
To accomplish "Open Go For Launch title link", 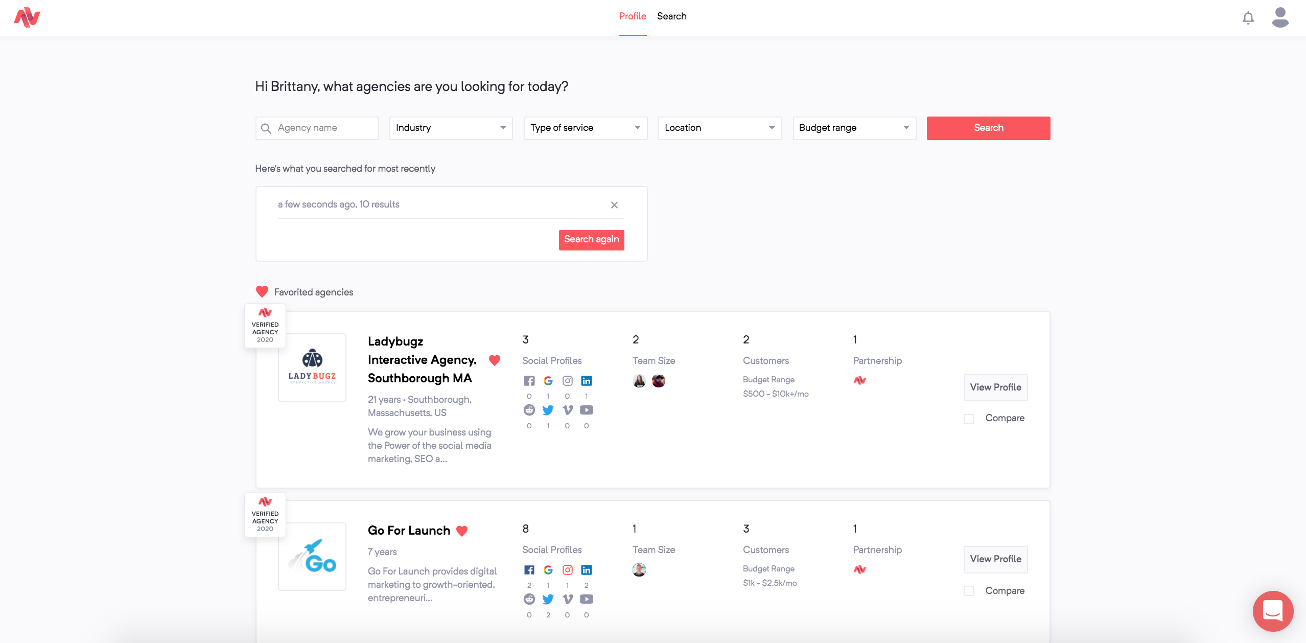I will point(409,531).
